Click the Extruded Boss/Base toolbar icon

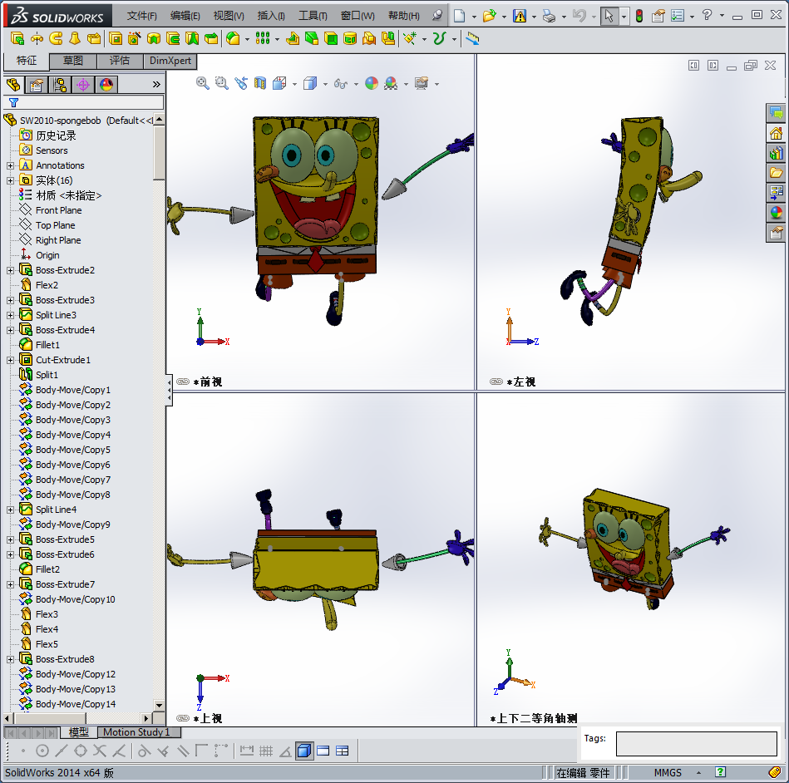[17, 38]
